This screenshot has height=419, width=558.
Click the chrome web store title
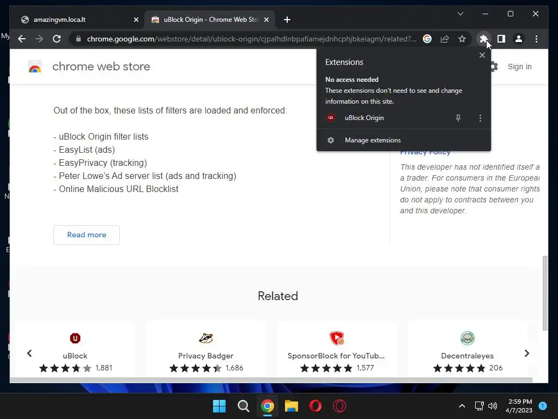(101, 67)
